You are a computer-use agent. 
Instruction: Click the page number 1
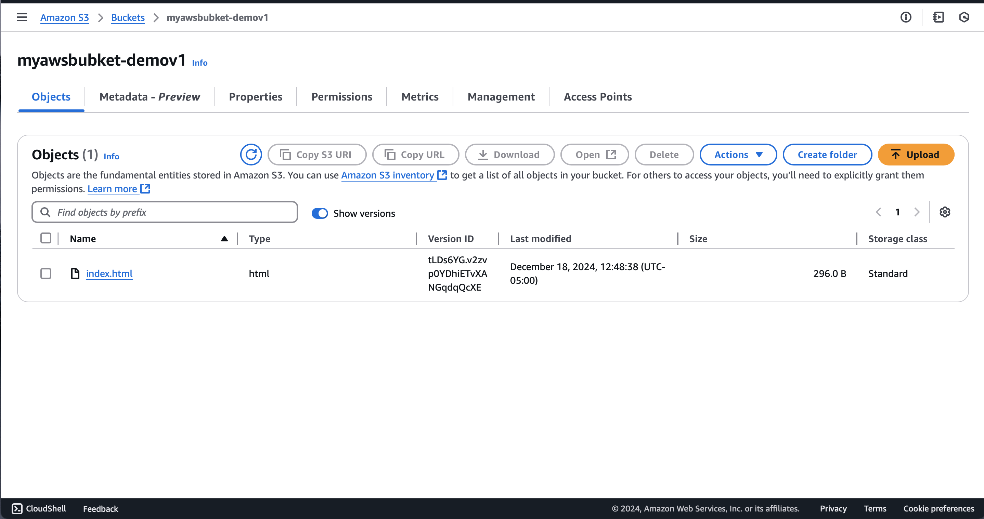[x=897, y=212]
